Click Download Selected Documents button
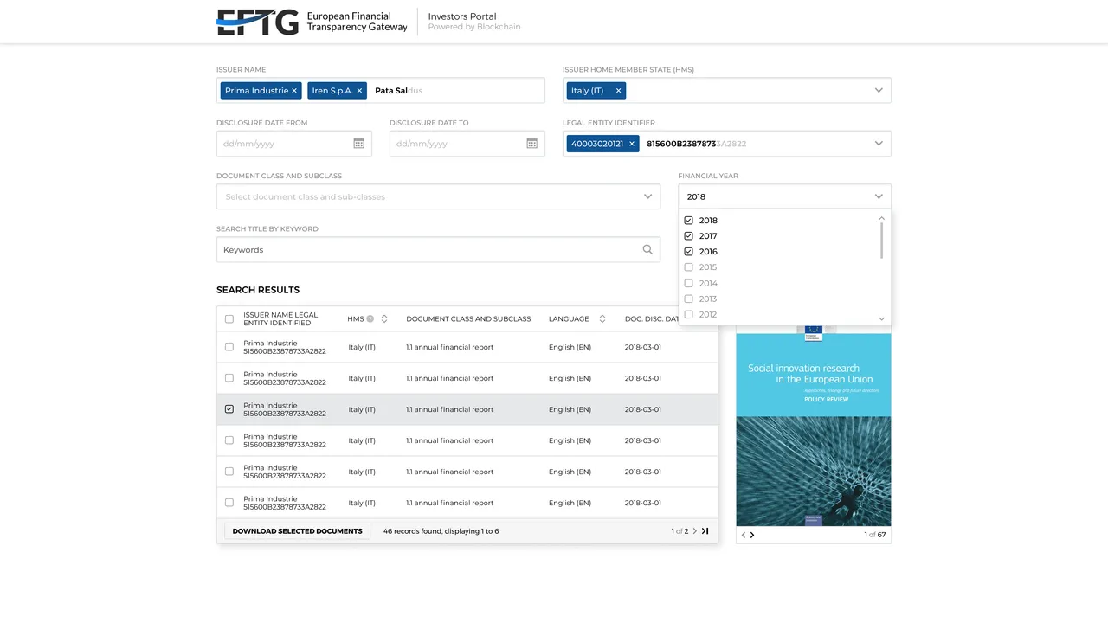 (297, 531)
